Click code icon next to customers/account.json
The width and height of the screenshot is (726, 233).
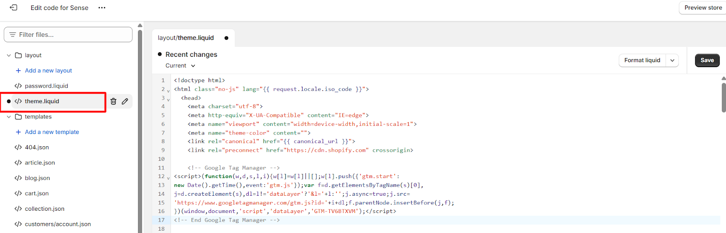18,224
